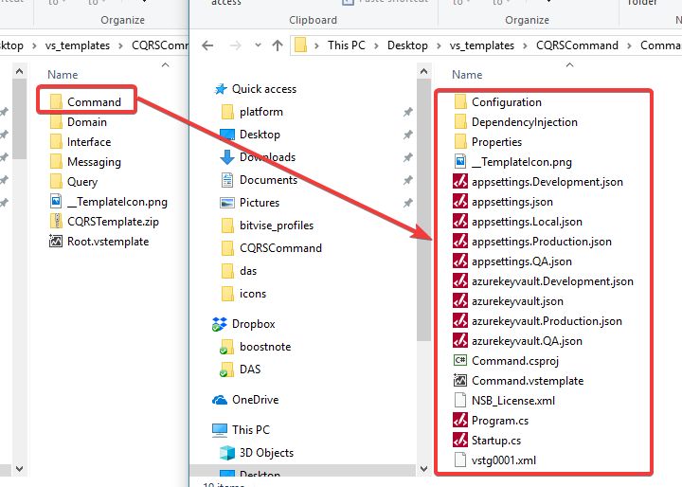
Task: Open 3D Objects under This PC
Action: click(x=257, y=453)
